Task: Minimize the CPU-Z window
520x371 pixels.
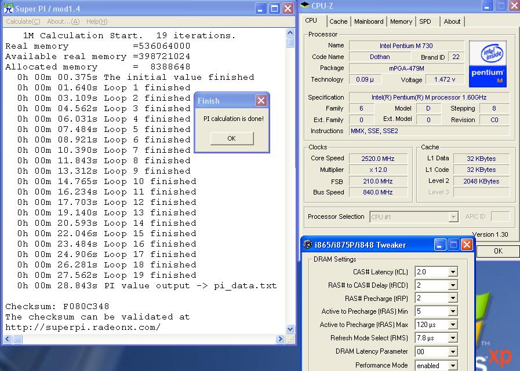Action: coord(487,6)
